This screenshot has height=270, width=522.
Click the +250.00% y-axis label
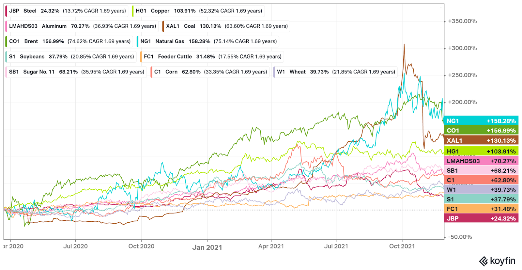click(x=462, y=75)
